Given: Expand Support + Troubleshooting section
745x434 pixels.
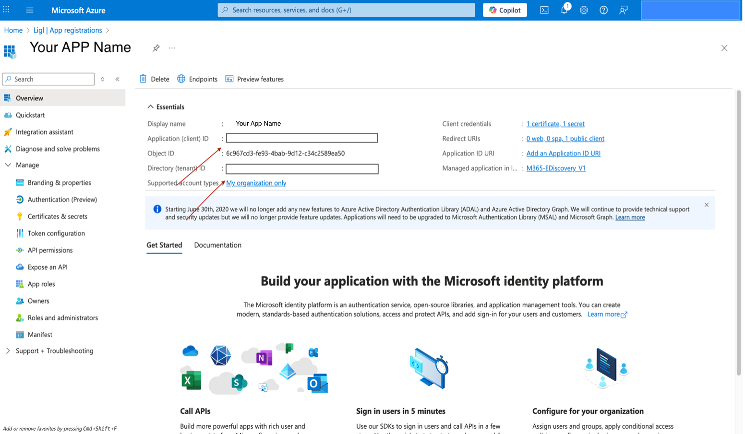Looking at the screenshot, I should pyautogui.click(x=8, y=351).
